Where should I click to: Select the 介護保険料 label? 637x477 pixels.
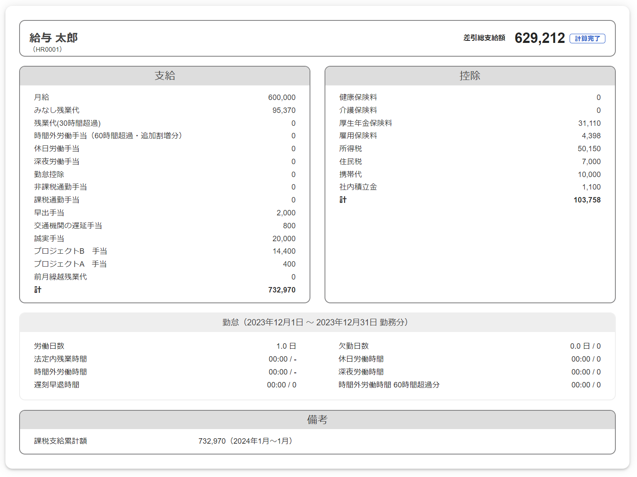(358, 110)
